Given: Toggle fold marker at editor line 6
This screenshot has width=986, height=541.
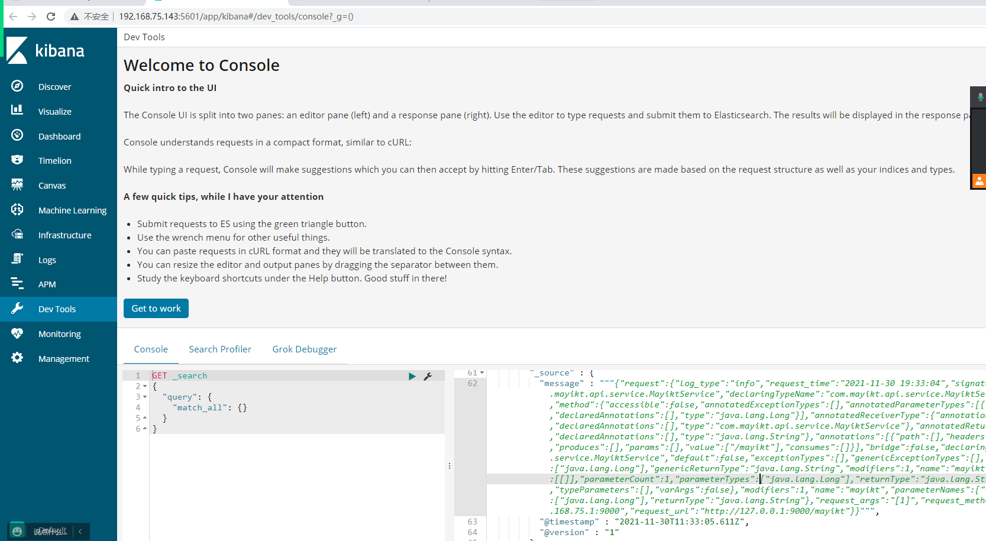Looking at the screenshot, I should pos(145,429).
